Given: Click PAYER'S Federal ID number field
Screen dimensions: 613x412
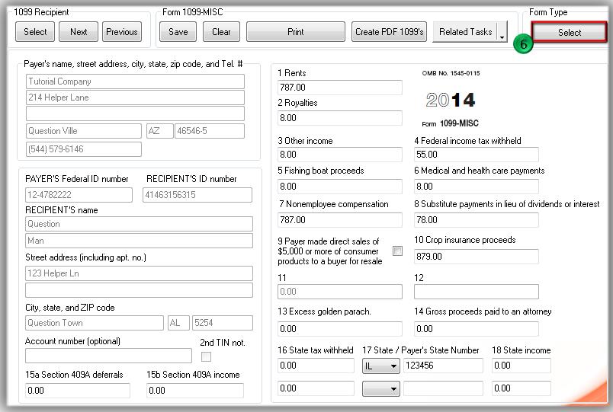Looking at the screenshot, I should coord(79,195).
